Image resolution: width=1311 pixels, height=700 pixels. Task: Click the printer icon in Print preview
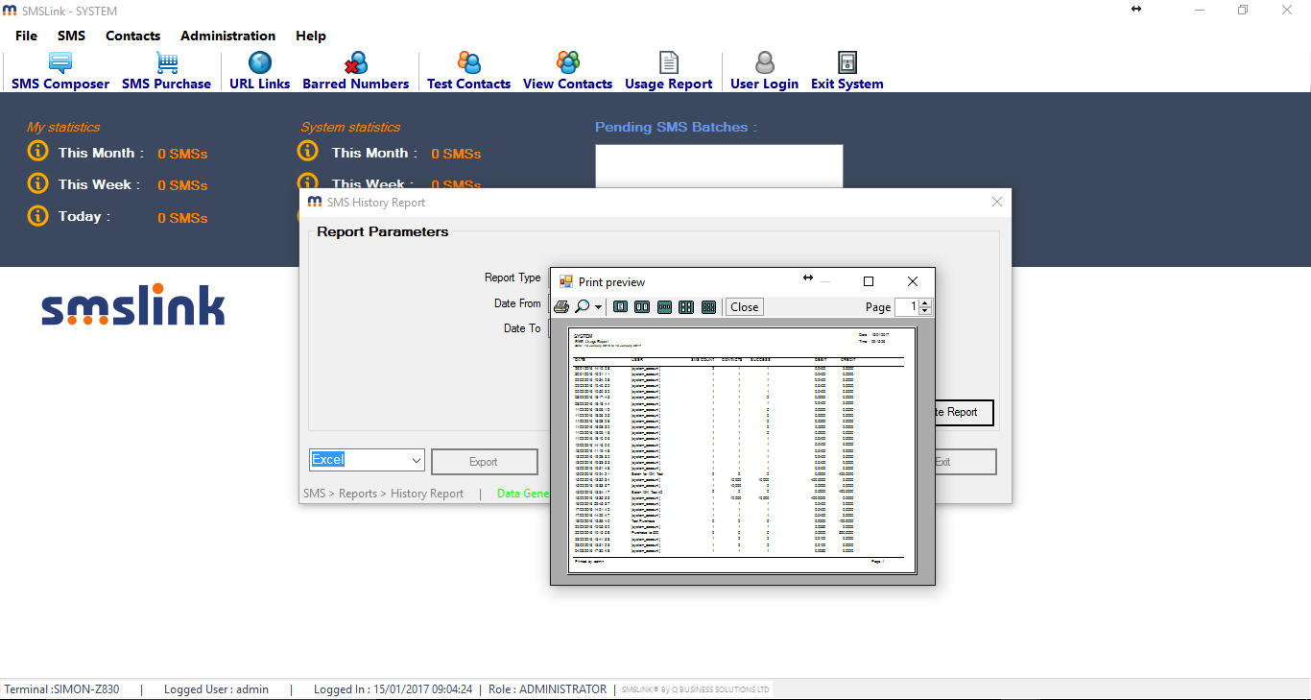click(561, 307)
